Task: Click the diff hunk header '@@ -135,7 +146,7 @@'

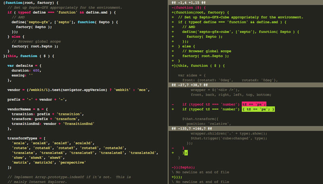Action: (x=191, y=128)
